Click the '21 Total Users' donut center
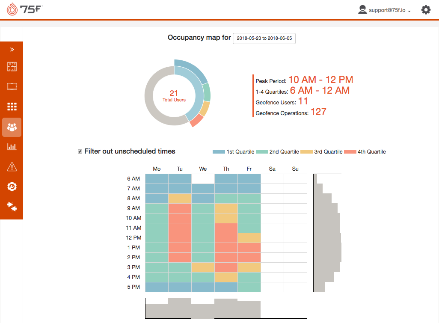 pyautogui.click(x=174, y=96)
